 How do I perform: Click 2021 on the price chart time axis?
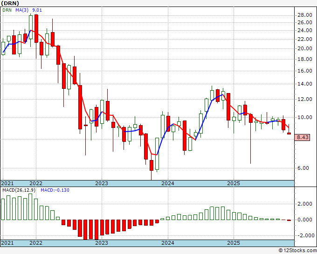[x=7, y=183]
